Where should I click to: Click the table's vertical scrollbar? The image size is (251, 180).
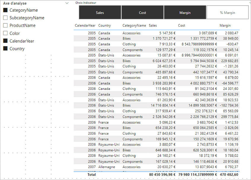pyautogui.click(x=249, y=89)
